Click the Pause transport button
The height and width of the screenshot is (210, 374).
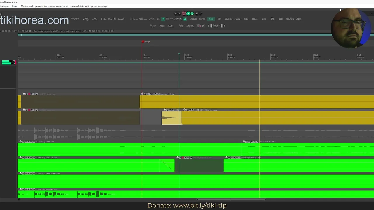(200, 13)
